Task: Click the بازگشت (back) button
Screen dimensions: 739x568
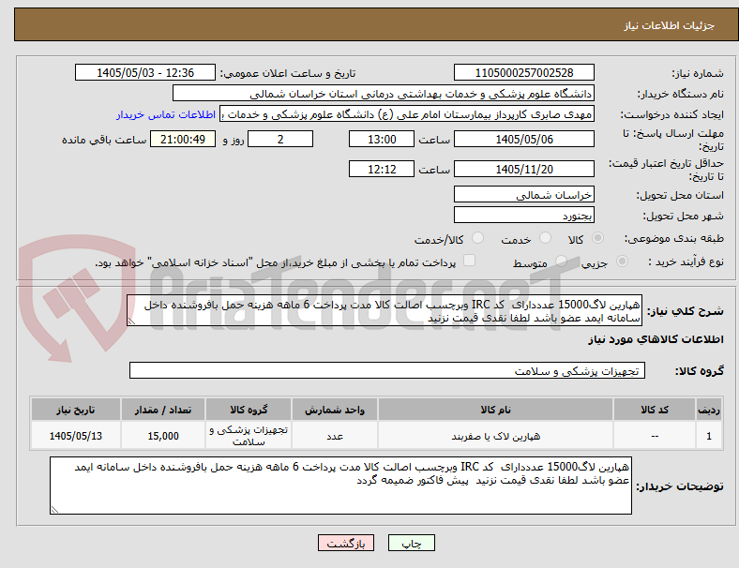Action: click(x=346, y=543)
